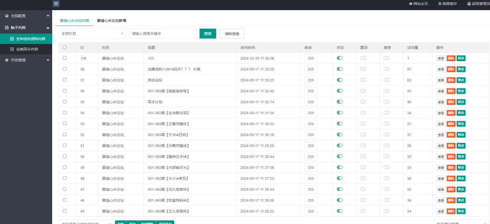Turn off 状态 switch for row 58

(340, 69)
